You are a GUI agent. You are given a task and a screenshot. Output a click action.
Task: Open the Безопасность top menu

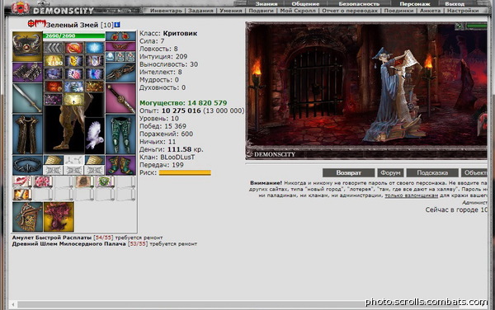coord(359,4)
